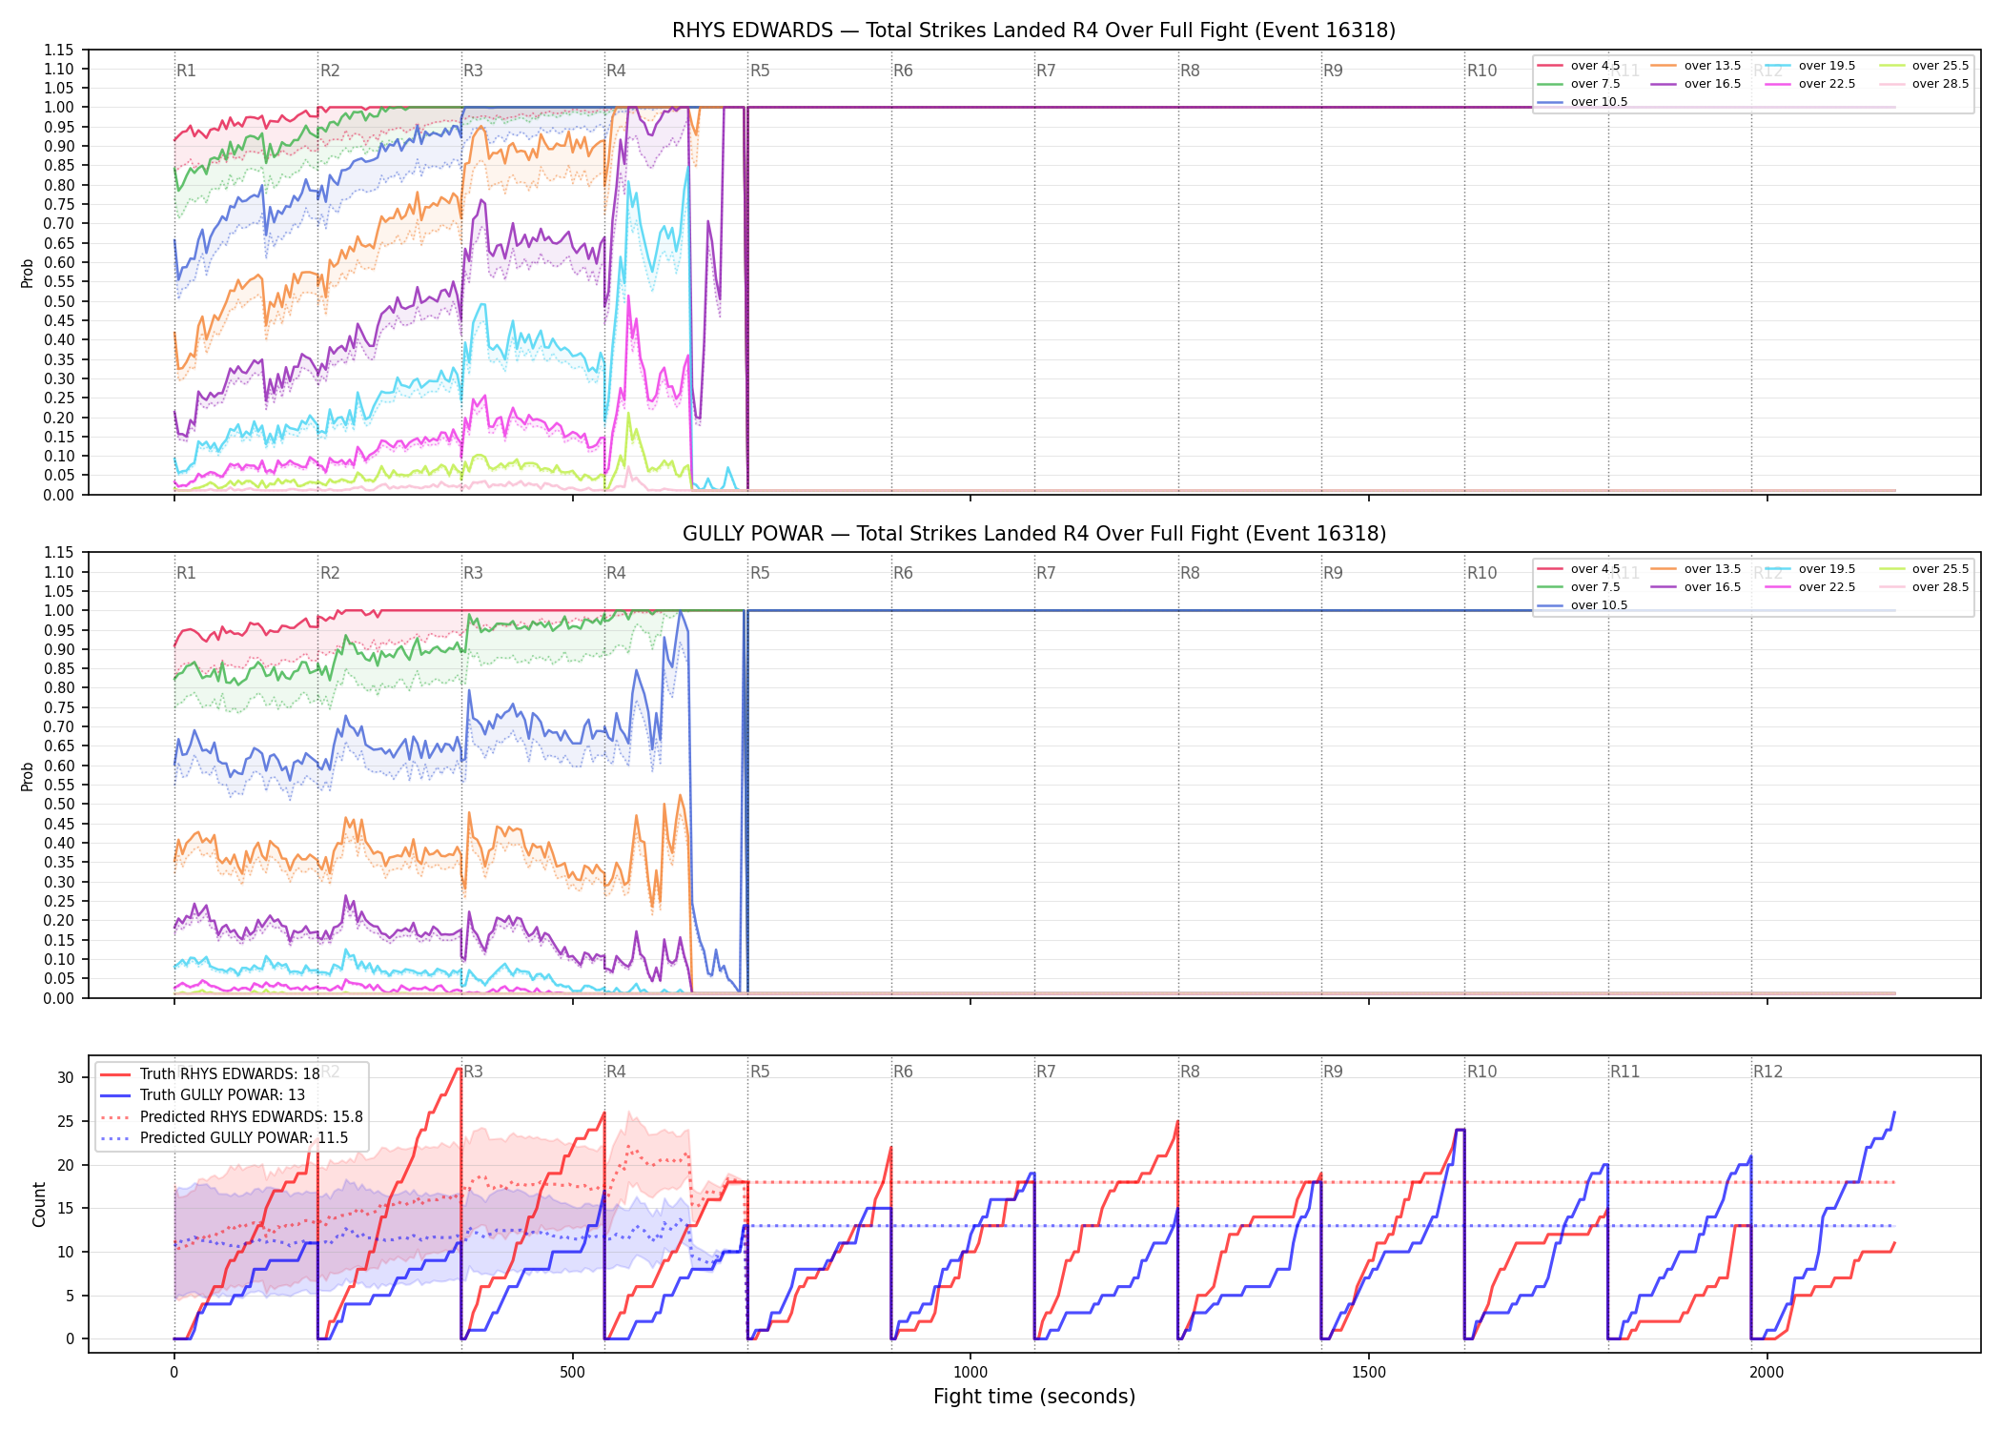Select 'Truth GULLY POWAR: 13' legend entry

tap(202, 1094)
